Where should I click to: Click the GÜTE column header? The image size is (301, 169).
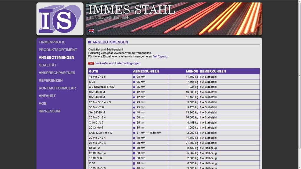(110, 71)
